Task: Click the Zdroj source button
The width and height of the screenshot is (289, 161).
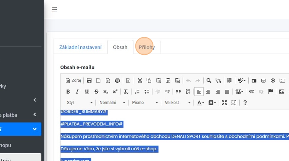Action: (73, 81)
